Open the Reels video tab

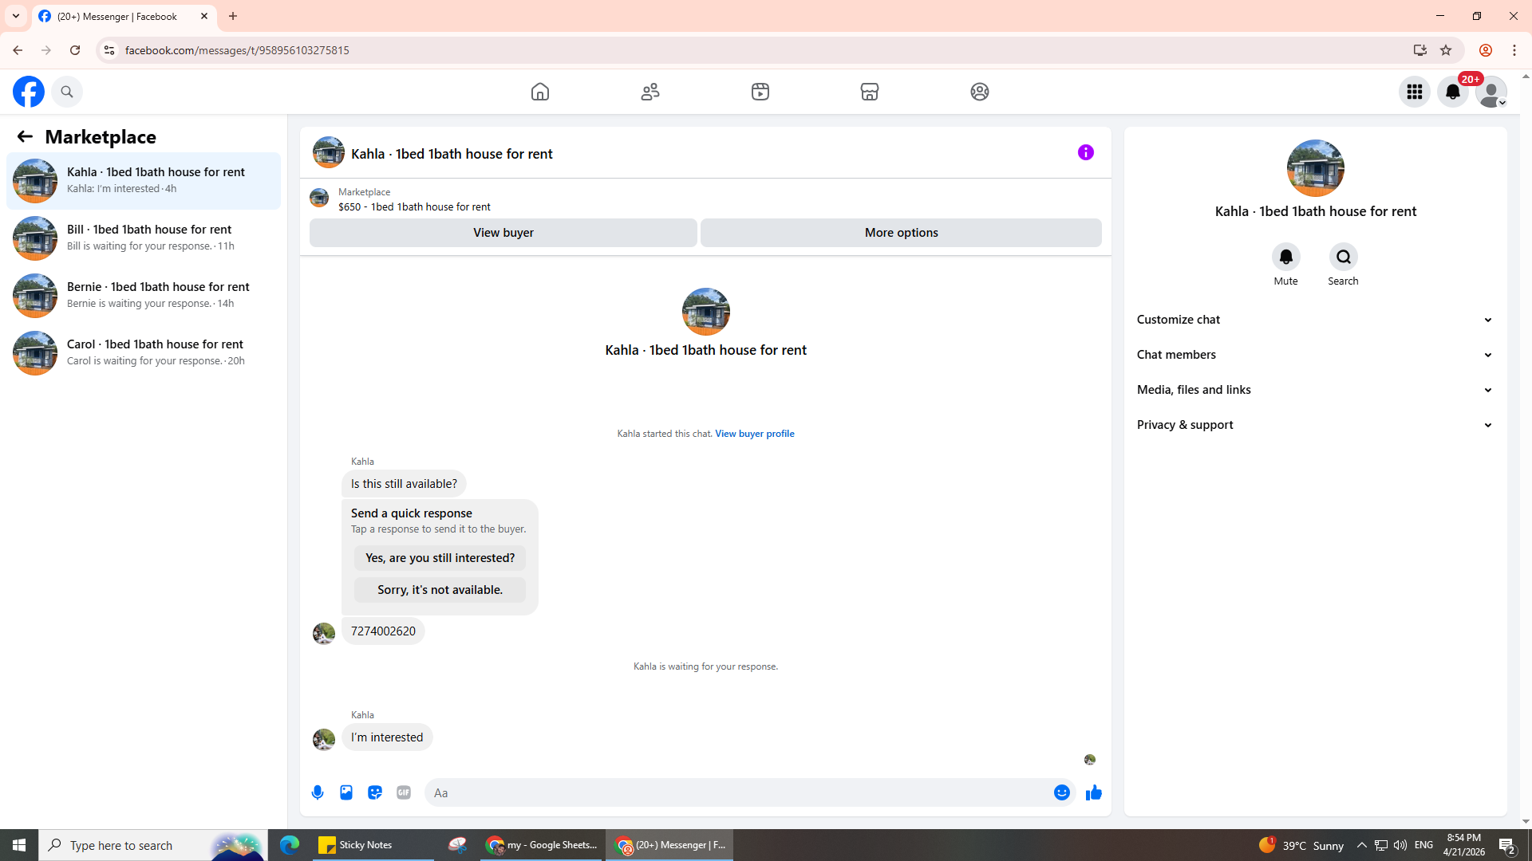[x=760, y=92]
